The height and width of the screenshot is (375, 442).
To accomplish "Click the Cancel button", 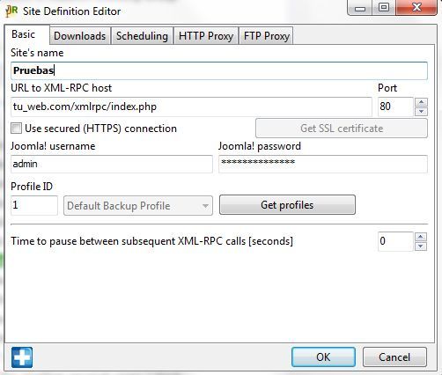I will [394, 357].
